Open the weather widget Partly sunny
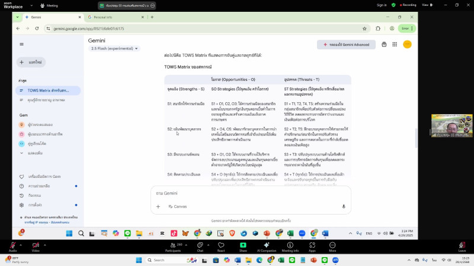Screen dimensions: 474x266 [17, 260]
